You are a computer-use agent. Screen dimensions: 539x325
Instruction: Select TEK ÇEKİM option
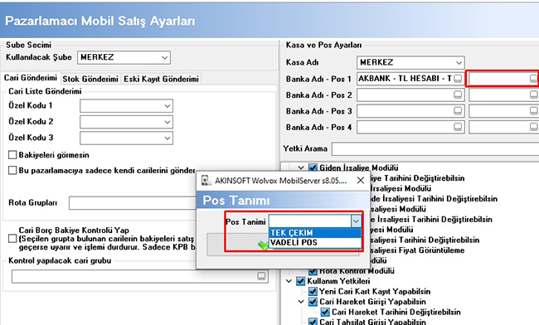pos(315,233)
